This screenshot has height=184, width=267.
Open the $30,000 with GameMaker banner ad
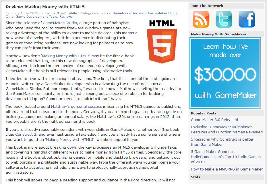pyautogui.click(x=225, y=73)
